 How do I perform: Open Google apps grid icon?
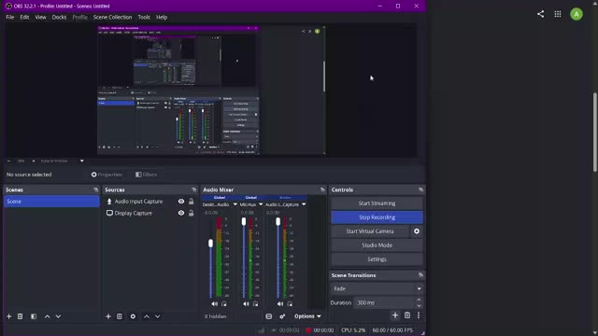558,14
